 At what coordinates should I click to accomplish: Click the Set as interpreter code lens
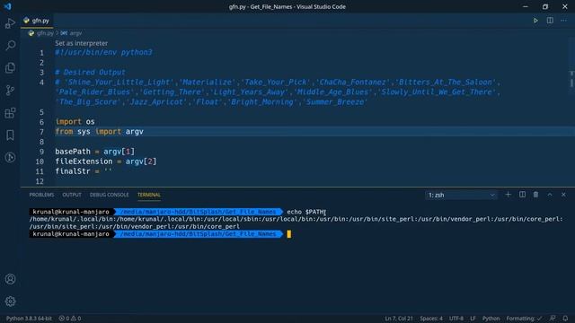[x=82, y=43]
